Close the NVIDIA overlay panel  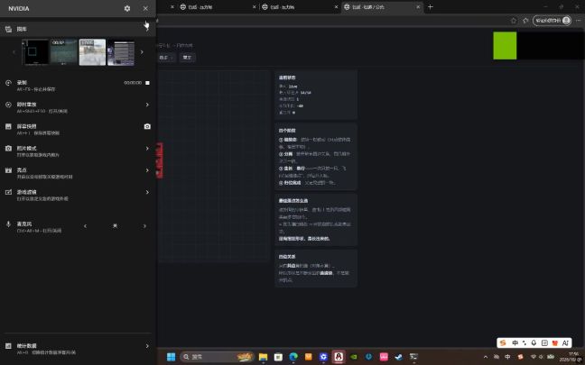coord(145,8)
